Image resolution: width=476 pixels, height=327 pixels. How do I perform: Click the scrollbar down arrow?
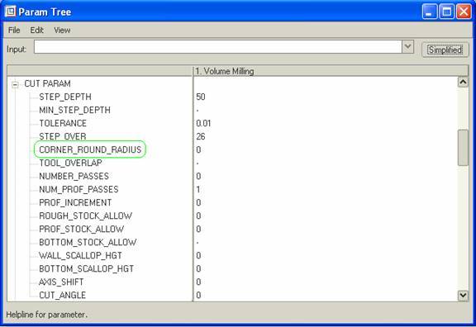point(463,296)
